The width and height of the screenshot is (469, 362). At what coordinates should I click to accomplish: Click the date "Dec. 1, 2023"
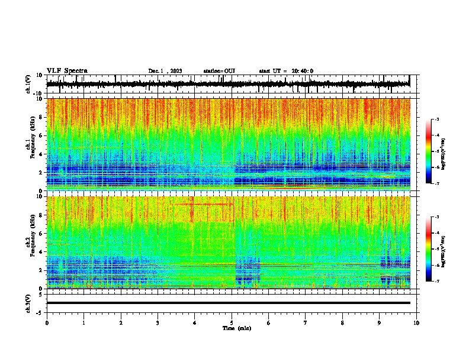click(x=165, y=71)
